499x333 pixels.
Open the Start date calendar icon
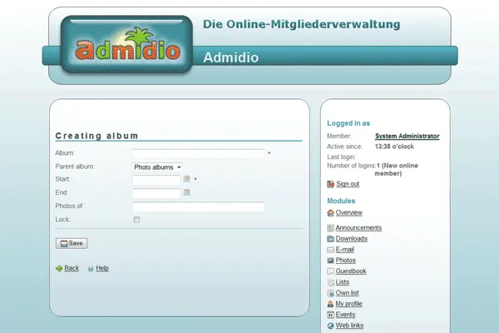[187, 179]
